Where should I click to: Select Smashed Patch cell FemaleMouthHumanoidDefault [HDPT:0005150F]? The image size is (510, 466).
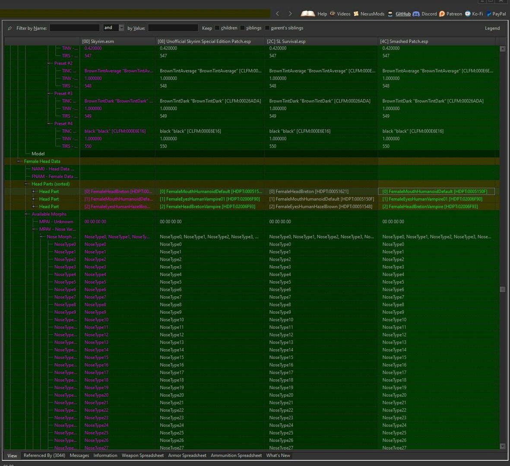436,192
